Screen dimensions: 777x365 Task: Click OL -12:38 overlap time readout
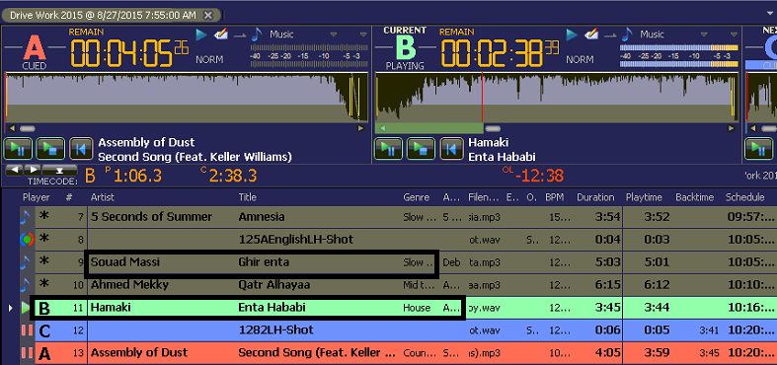tap(532, 175)
